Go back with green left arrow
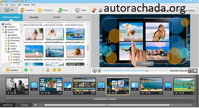This screenshot has width=199, height=108. (26, 70)
